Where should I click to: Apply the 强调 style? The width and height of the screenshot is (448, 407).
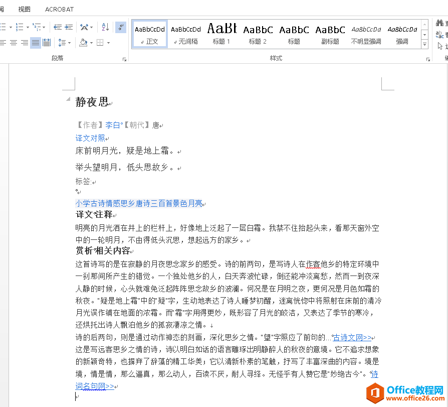402,34
